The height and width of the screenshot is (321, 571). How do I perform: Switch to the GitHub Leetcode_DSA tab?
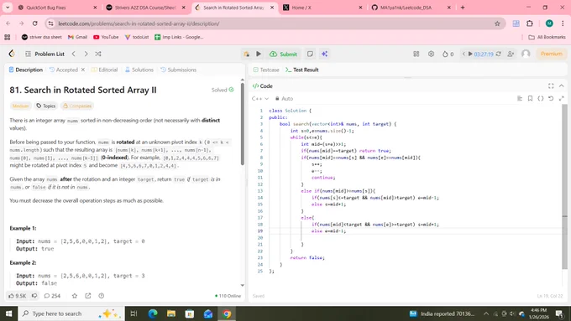pos(411,8)
